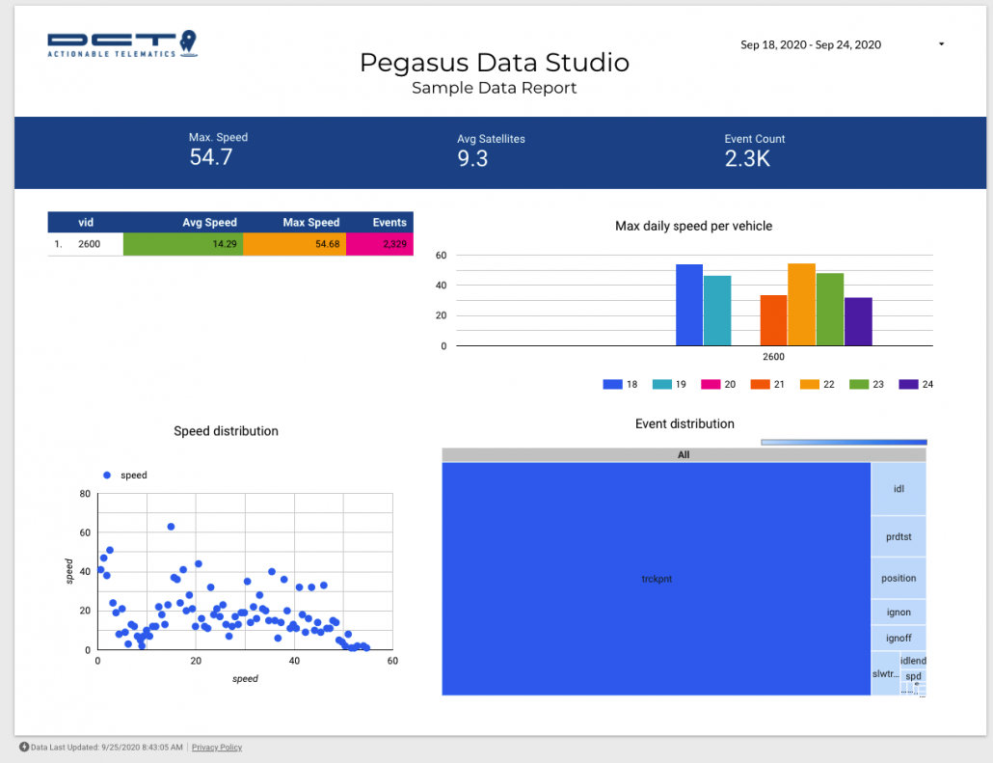Click the treemap blue gradient color scale
993x763 pixels.
pos(844,443)
